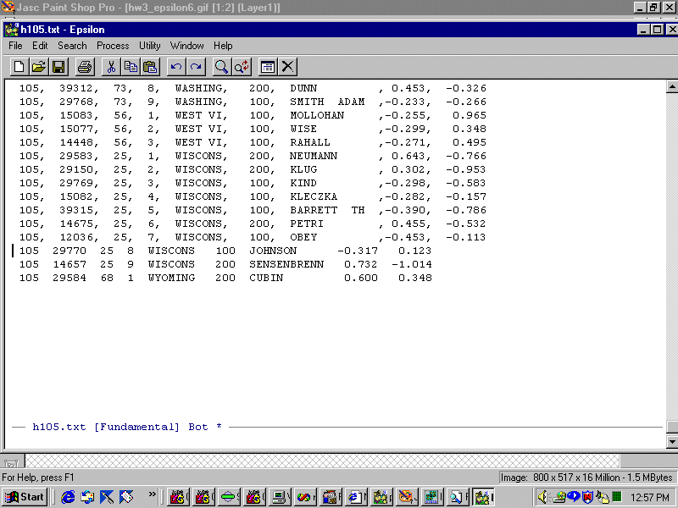Click the Redo toolbar icon

(x=196, y=66)
